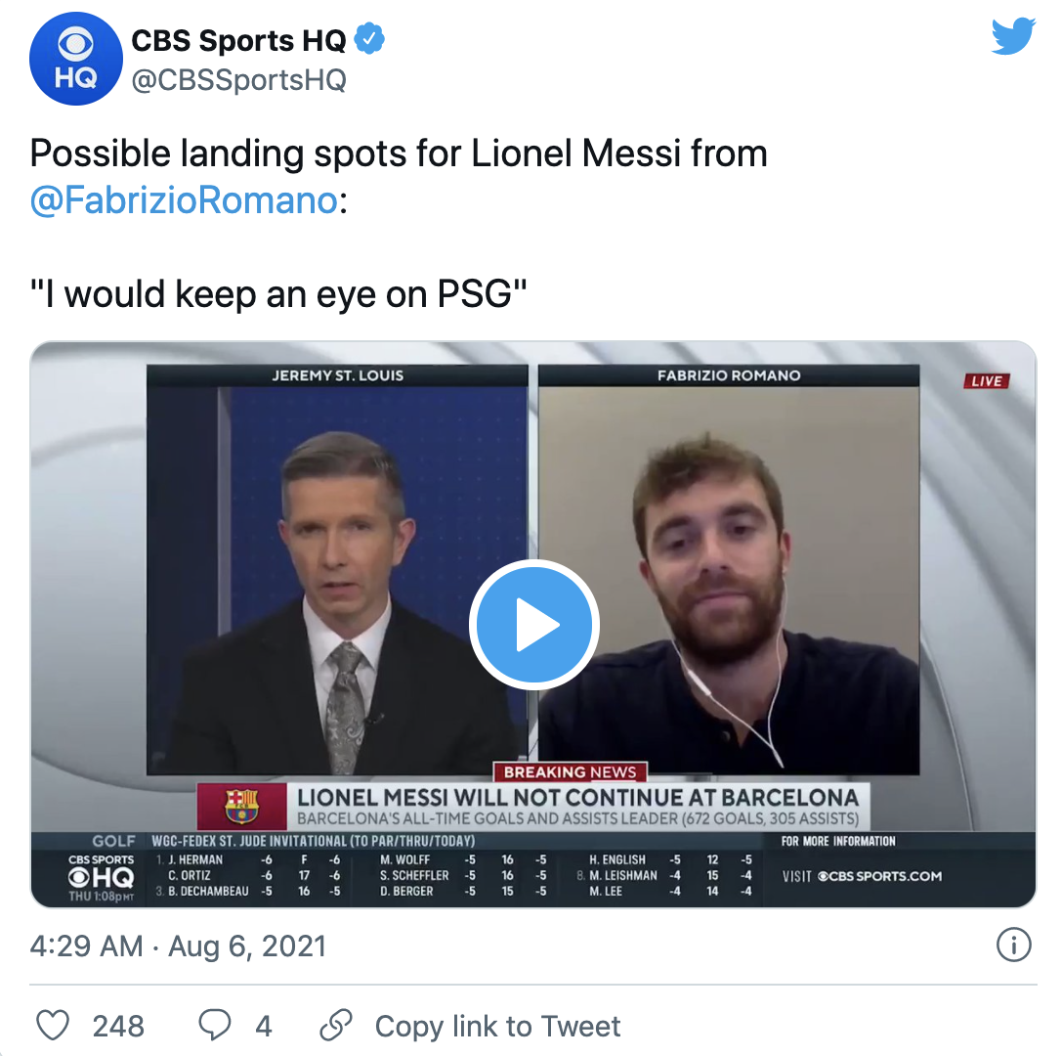Screen dimensions: 1061x1056
Task: Click Jeremy St. Louis video panel
Action: [x=337, y=570]
